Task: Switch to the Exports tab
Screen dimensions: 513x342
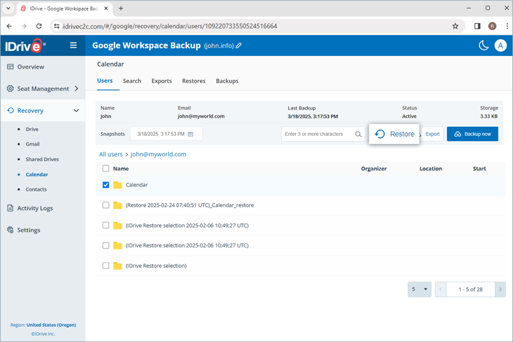Action: (x=161, y=81)
